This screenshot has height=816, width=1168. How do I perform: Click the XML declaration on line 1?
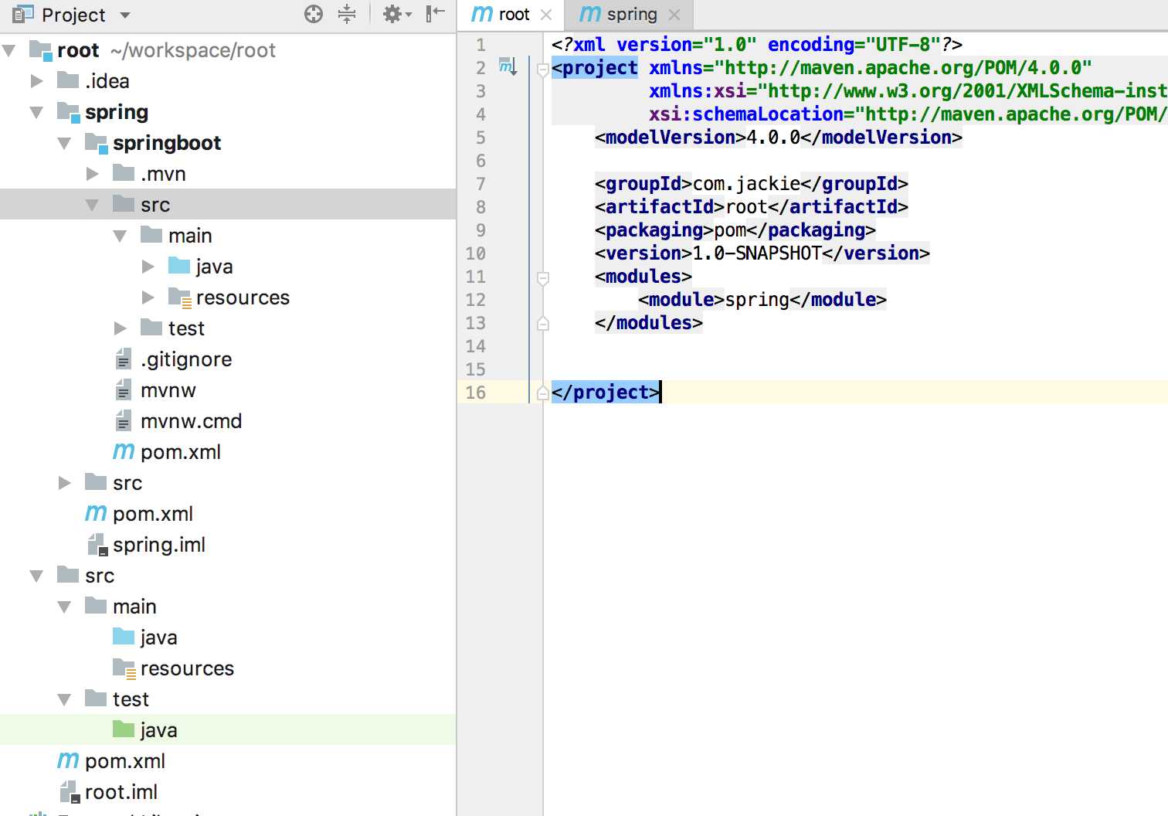click(x=757, y=45)
